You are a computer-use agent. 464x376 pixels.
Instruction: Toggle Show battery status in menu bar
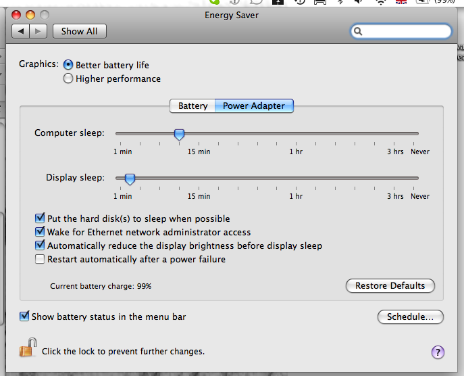tap(24, 316)
